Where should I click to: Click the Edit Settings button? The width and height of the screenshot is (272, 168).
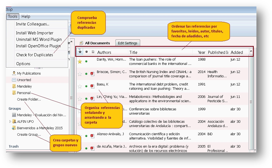(x=128, y=43)
